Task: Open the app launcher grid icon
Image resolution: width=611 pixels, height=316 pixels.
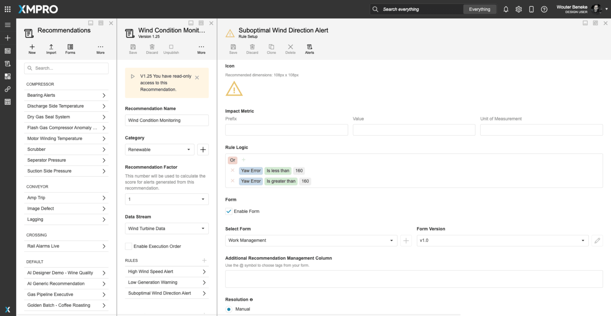Action: pos(8,9)
